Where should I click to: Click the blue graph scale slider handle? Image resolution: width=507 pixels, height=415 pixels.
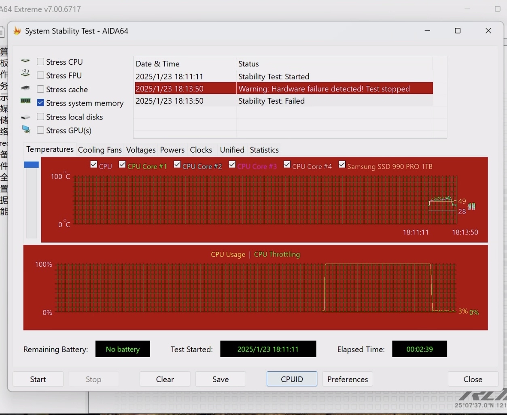pos(31,165)
